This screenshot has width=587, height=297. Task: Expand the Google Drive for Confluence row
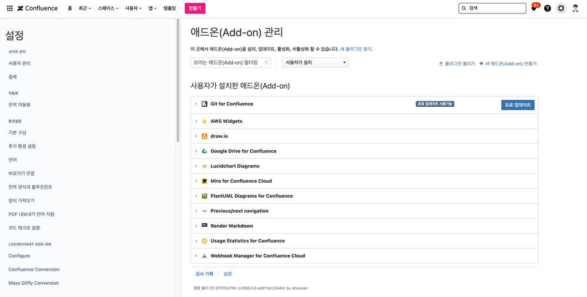196,151
